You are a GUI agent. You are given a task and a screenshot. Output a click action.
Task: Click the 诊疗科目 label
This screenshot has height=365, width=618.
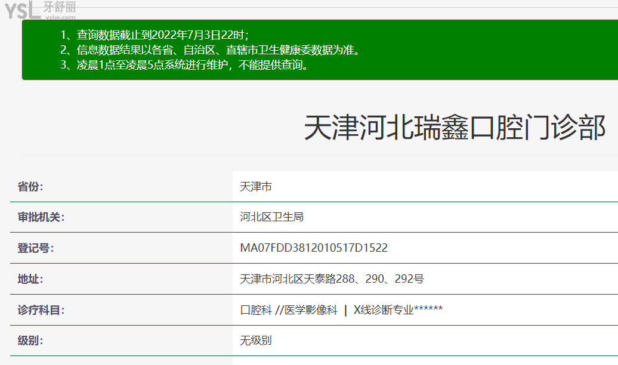coord(41,310)
